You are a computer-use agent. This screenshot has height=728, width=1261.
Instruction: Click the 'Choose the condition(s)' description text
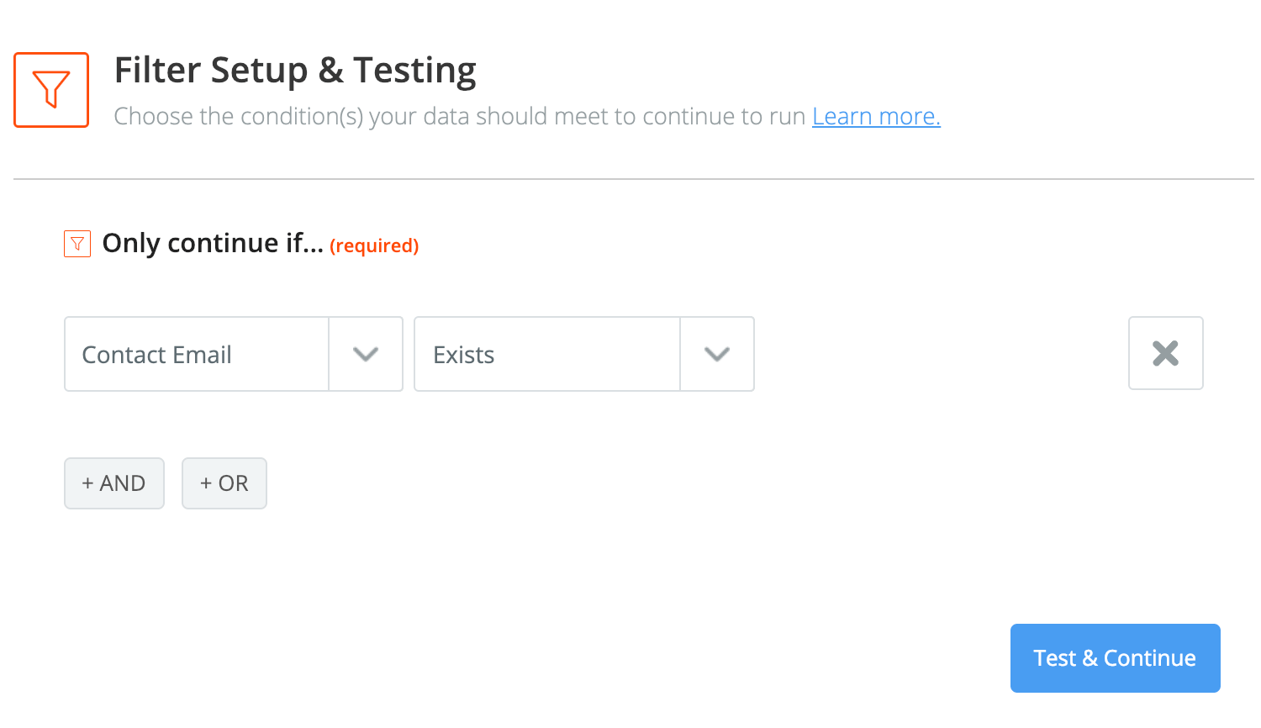click(x=460, y=116)
